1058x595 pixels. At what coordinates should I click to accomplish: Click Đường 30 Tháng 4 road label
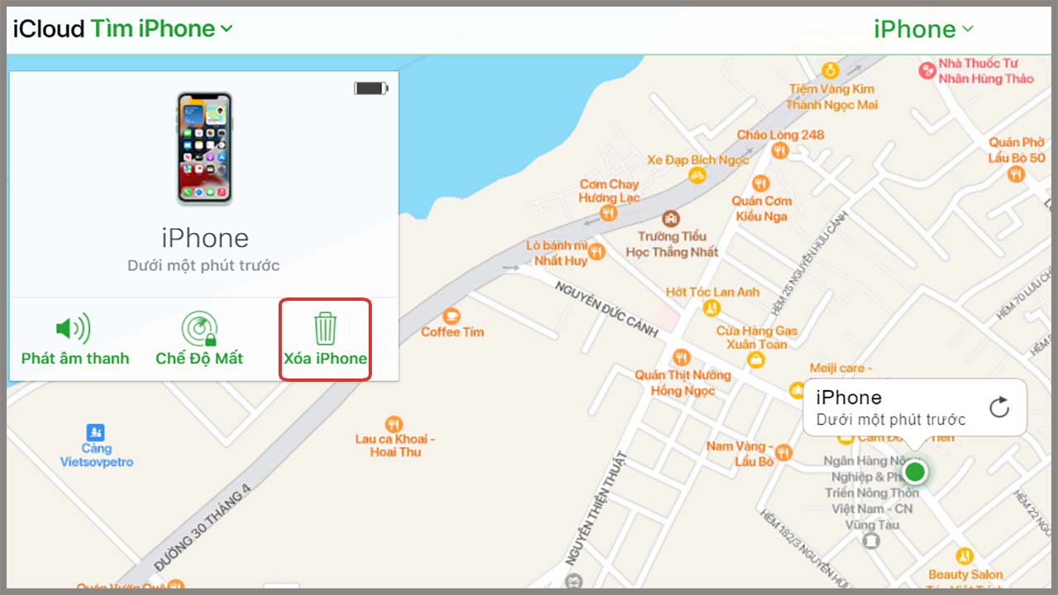(201, 530)
